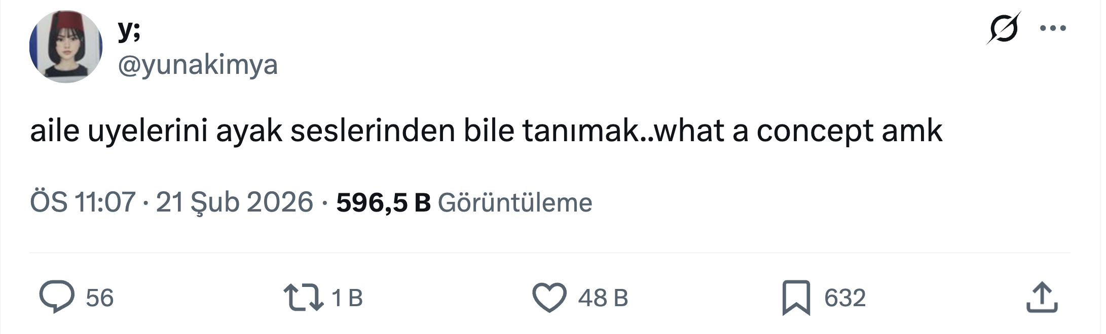Viewport: 1106px width, 334px height.
Task: Click the repost arrows icon
Action: click(x=303, y=297)
